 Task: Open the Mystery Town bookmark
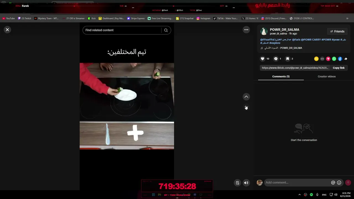pos(46,19)
